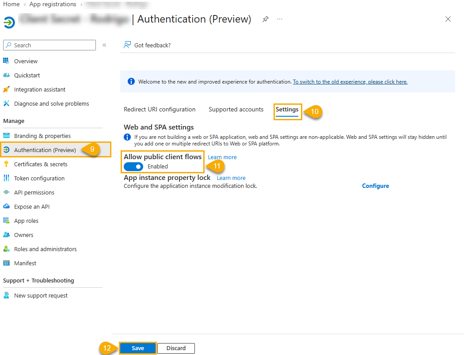This screenshot has height=355, width=464.
Task: Close the Authentication (Preview) blade
Action: (448, 19)
